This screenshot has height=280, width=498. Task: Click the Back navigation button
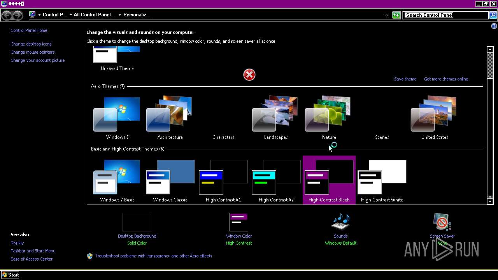(7, 15)
